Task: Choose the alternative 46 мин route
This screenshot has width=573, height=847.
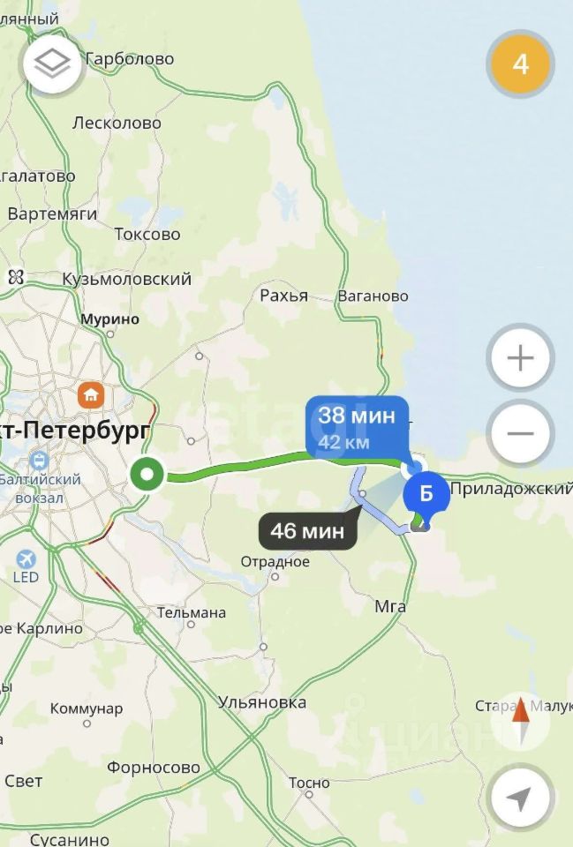Action: (x=309, y=530)
